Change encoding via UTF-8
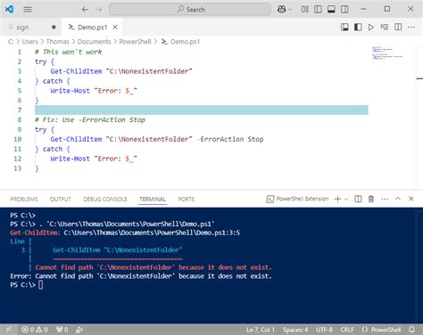423x335 pixels. coord(324,330)
